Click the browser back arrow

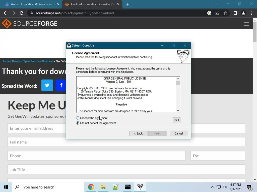[x=6, y=13]
